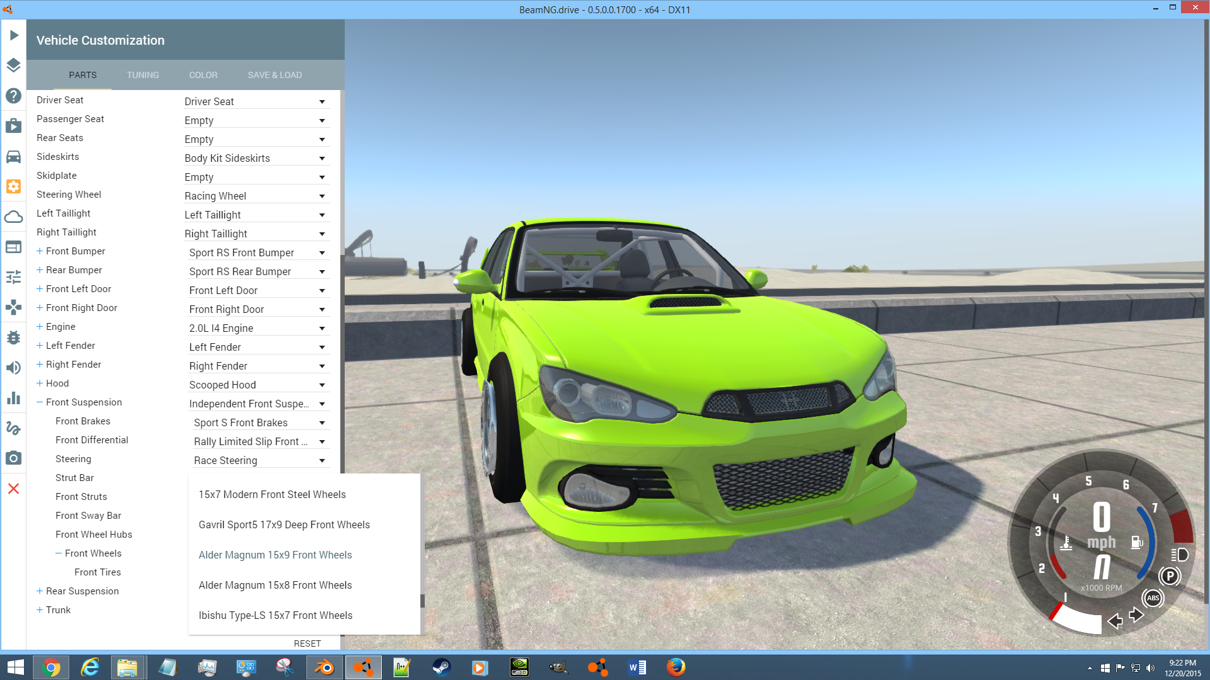This screenshot has height=680, width=1210.
Task: Click the Front Tires label
Action: pos(98,572)
